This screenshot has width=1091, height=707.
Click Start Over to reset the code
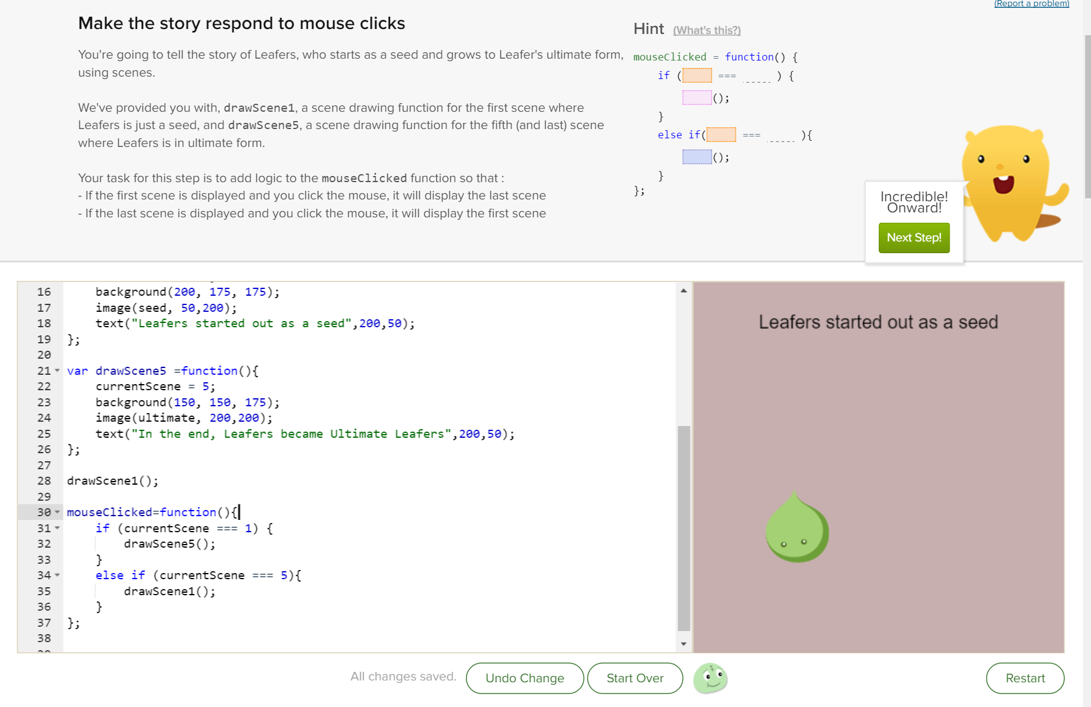click(635, 678)
